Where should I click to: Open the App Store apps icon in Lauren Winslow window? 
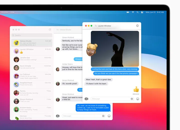click(86, 99)
